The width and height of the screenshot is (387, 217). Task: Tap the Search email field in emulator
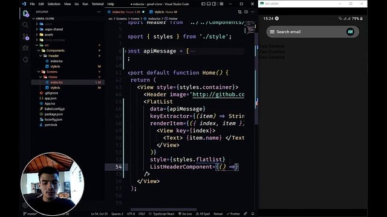[313, 32]
